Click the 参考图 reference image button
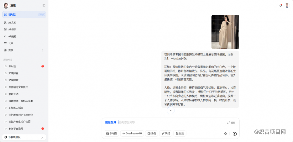This screenshot has width=293, height=142. [x=111, y=133]
